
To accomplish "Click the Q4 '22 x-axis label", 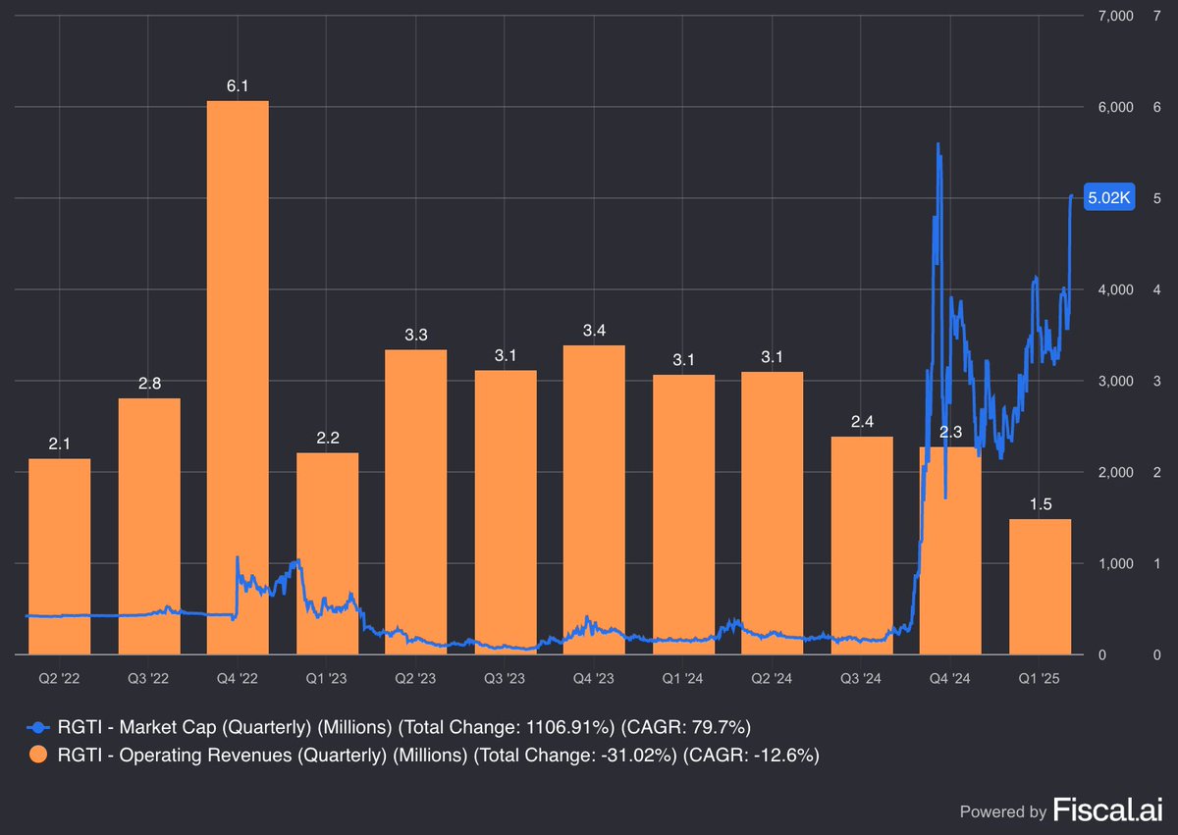I will (x=238, y=679).
